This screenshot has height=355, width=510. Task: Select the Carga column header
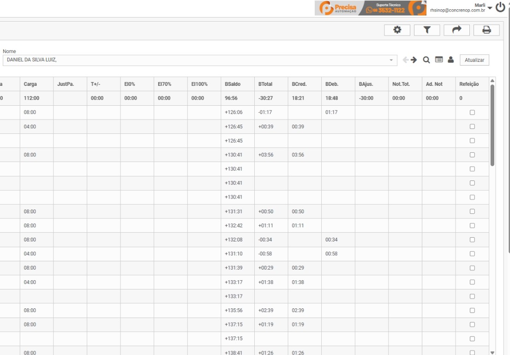point(30,84)
